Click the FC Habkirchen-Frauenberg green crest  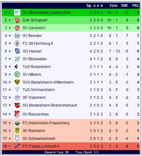tap(17, 123)
